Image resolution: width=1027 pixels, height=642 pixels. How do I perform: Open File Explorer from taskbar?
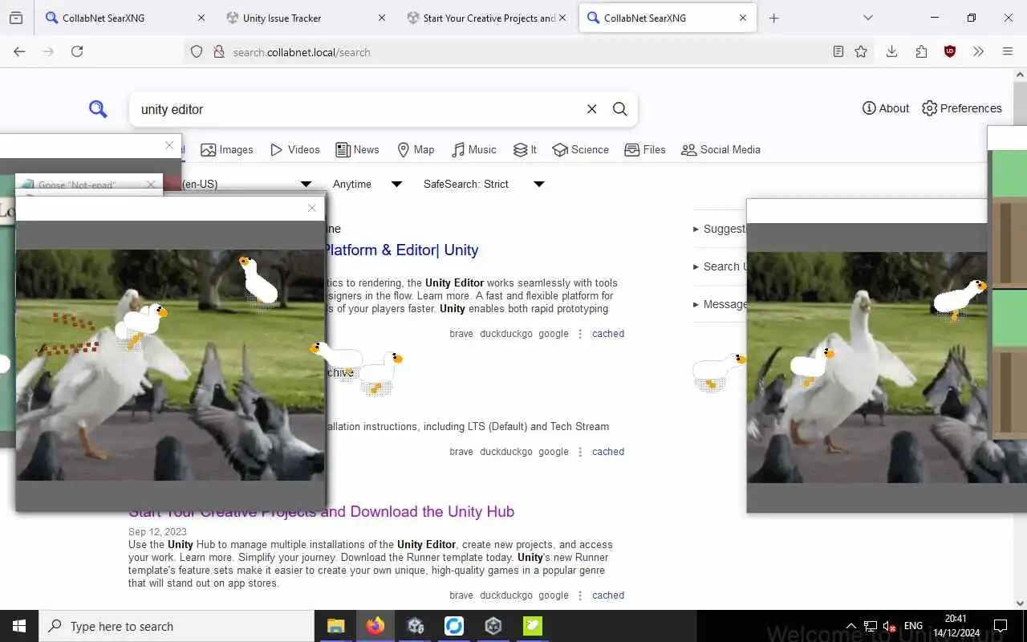click(x=335, y=626)
